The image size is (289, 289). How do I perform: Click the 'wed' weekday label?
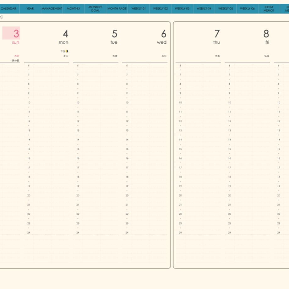(x=162, y=42)
